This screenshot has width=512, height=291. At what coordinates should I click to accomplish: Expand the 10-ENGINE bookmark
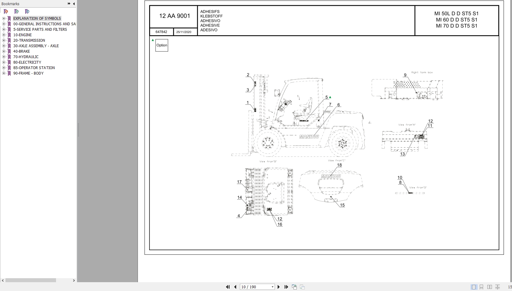(4, 35)
